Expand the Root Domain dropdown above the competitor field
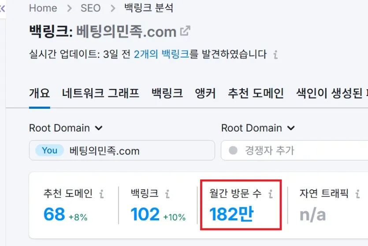 click(258, 128)
